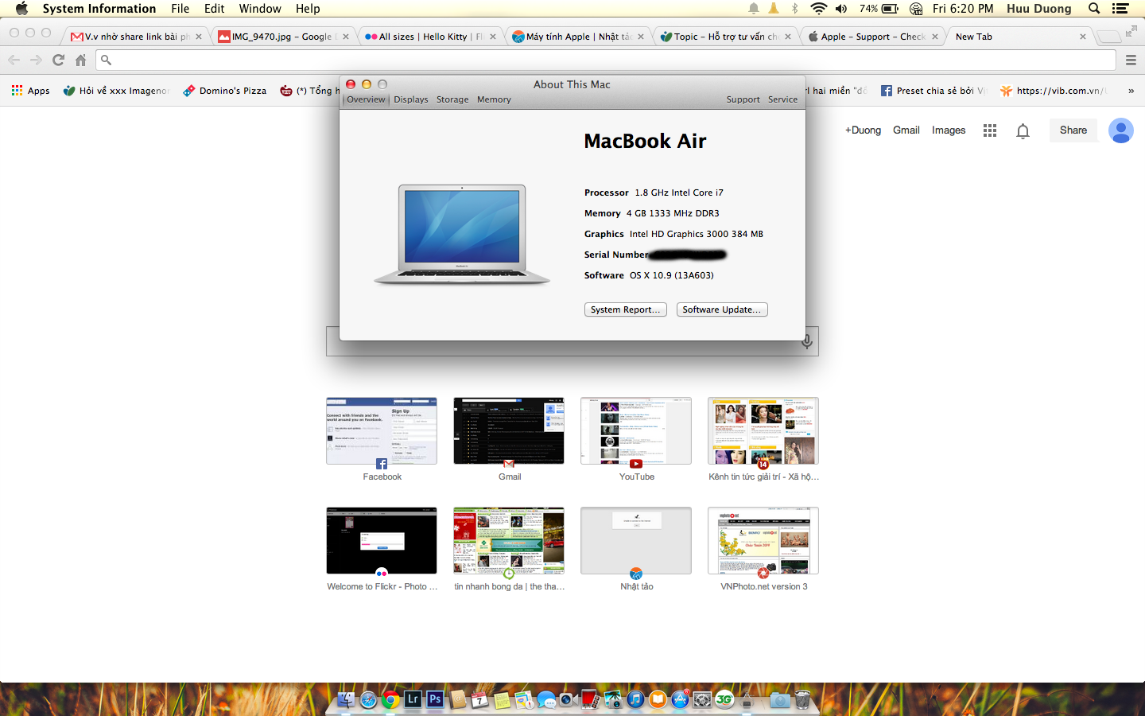Viewport: 1145px width, 716px height.
Task: Open the Window menu
Action: [x=260, y=9]
